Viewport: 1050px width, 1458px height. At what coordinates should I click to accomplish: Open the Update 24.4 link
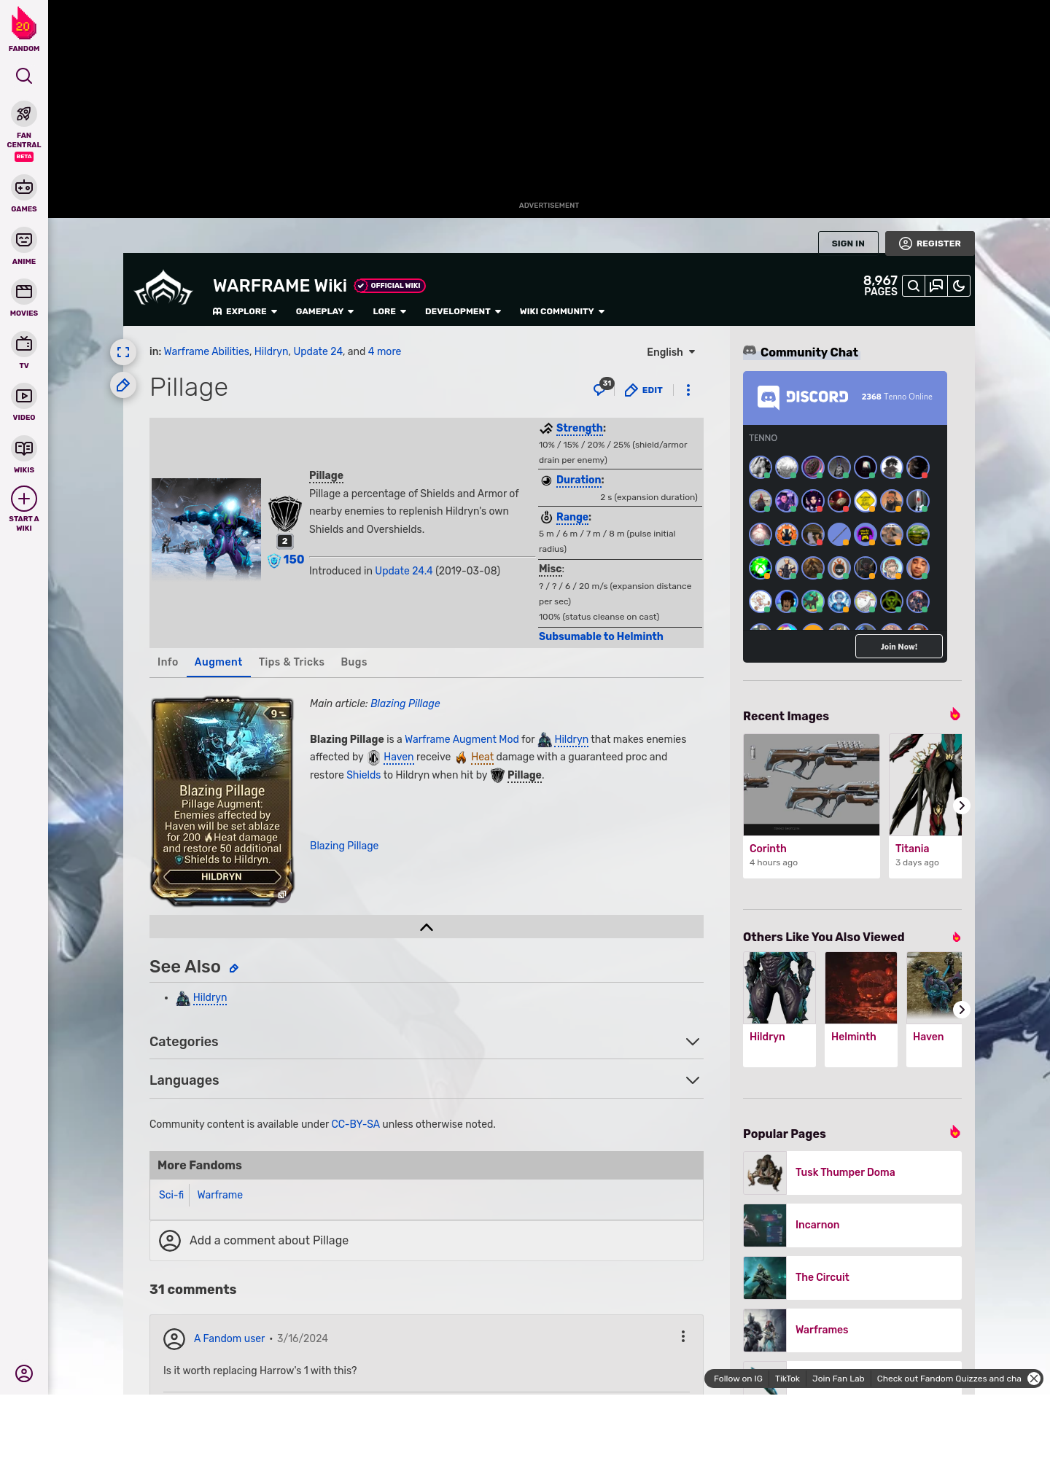(404, 571)
